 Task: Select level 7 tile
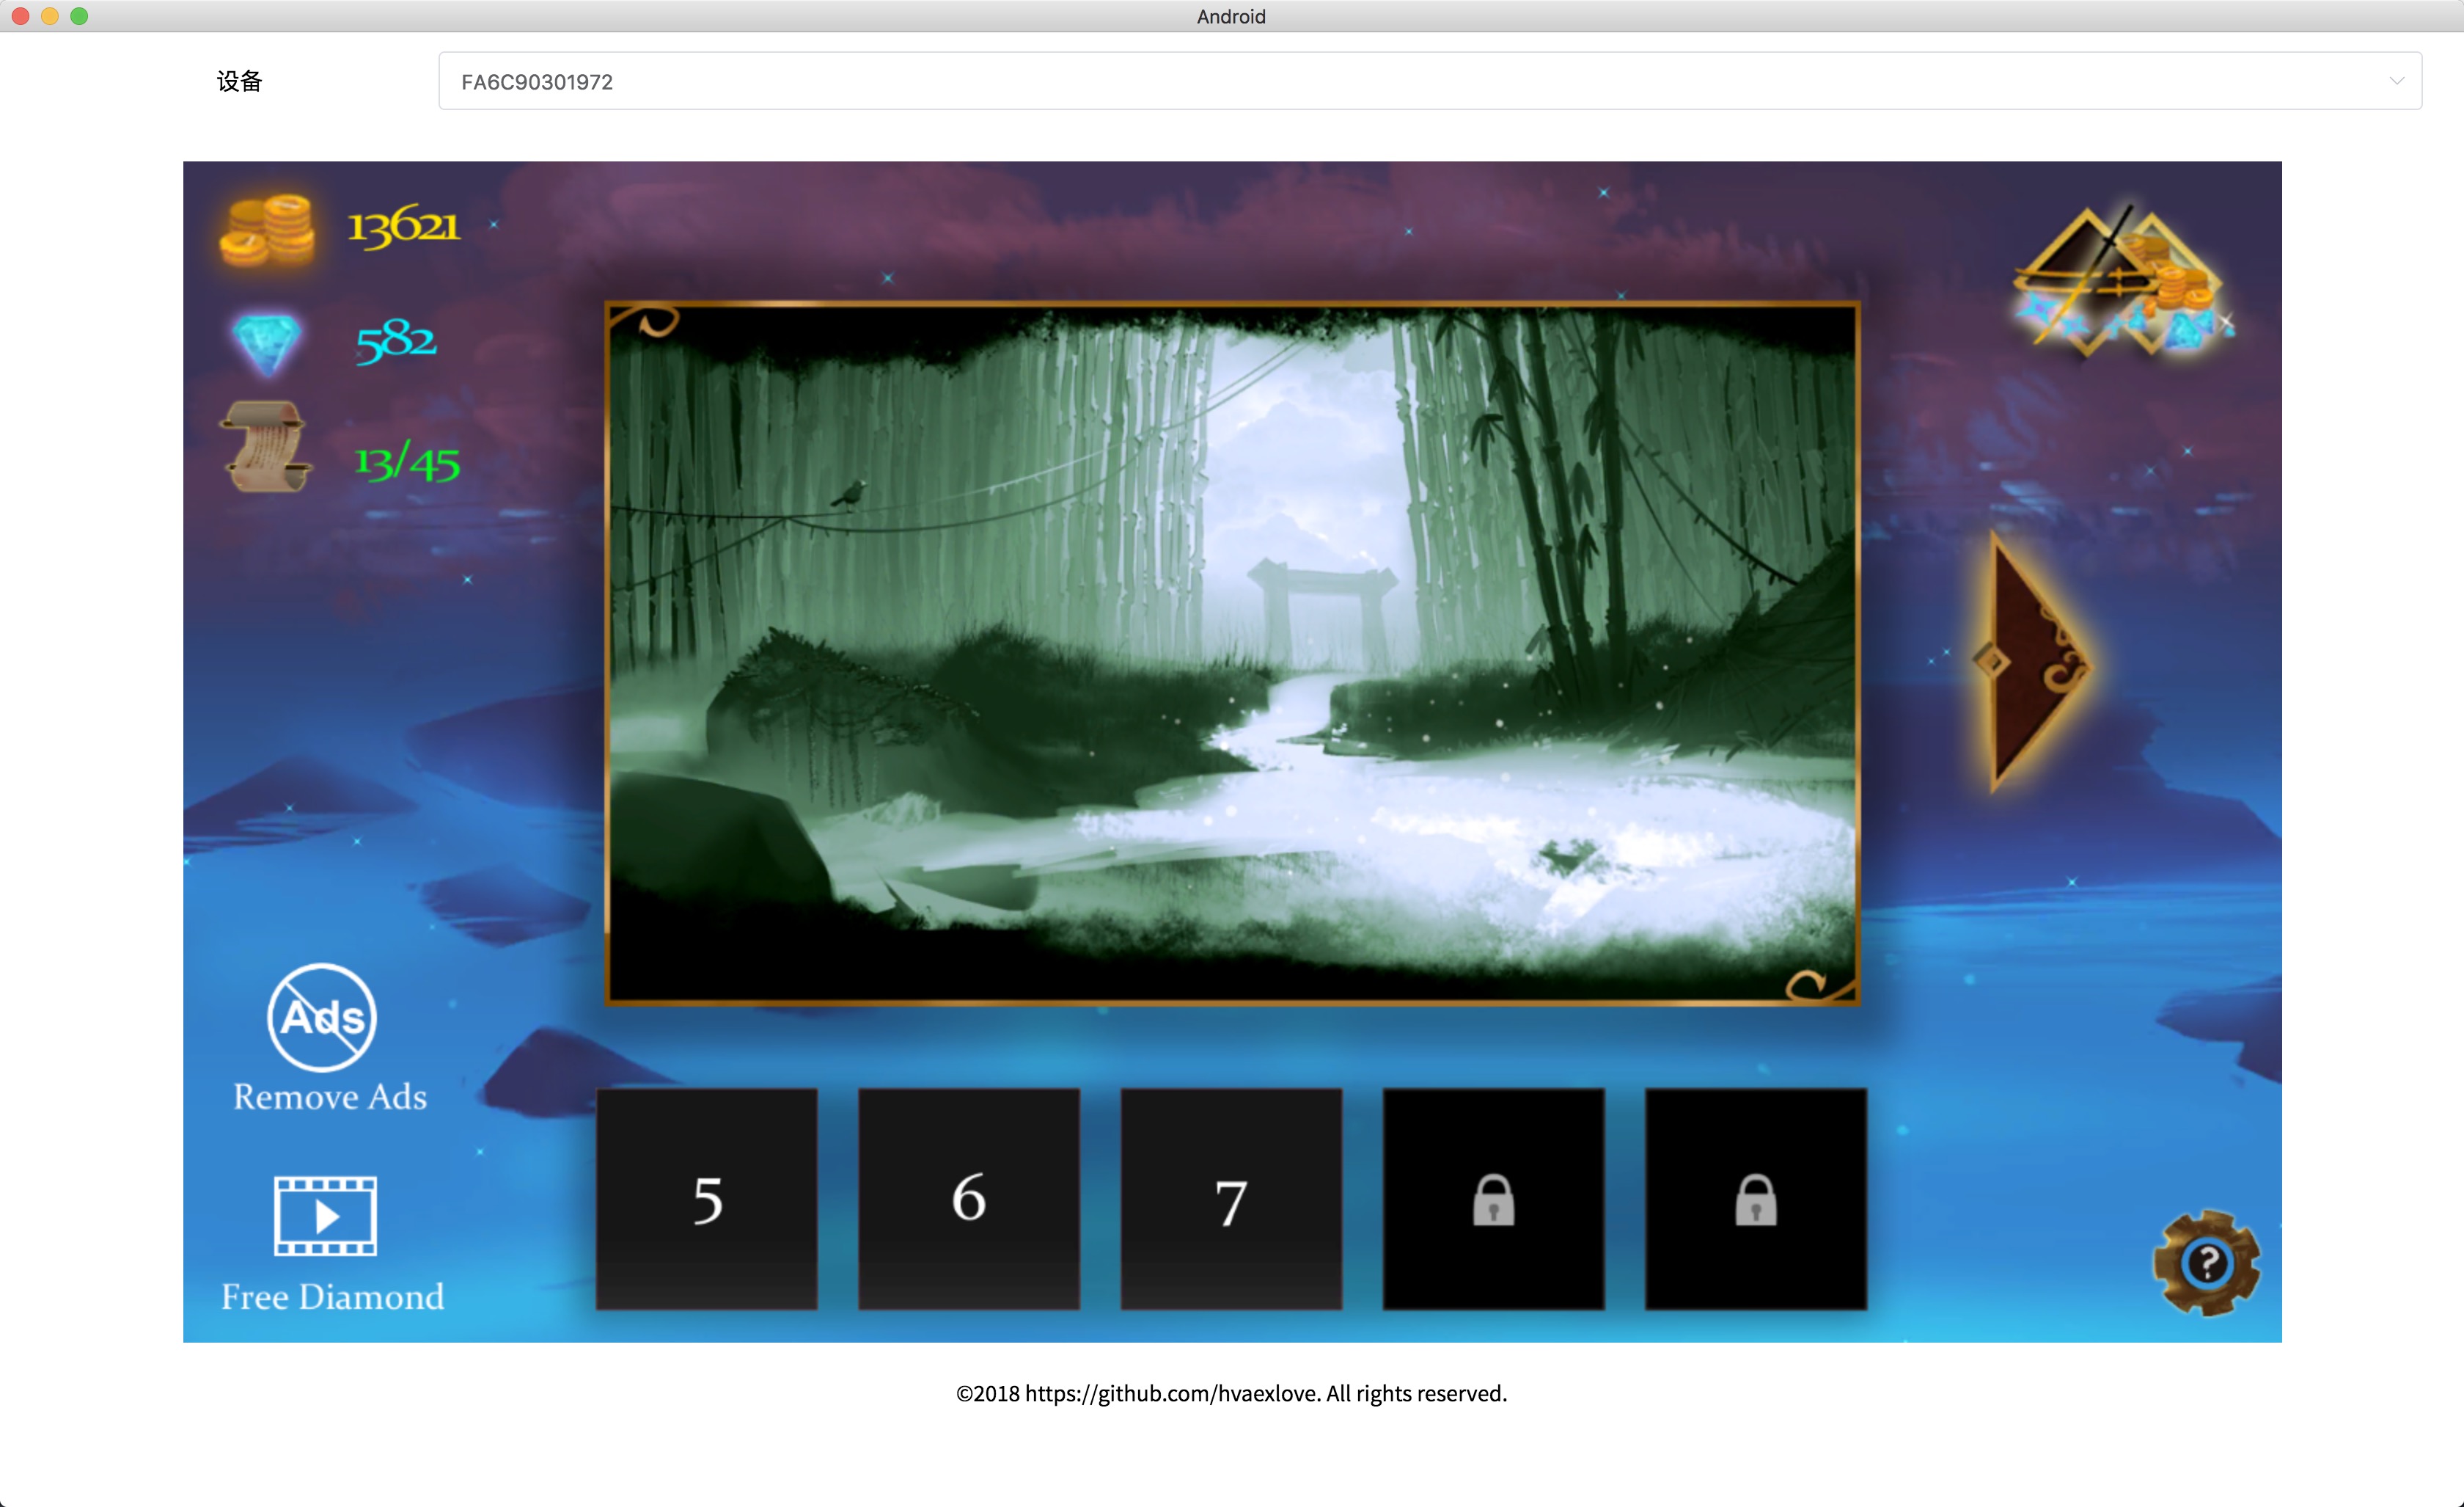[1231, 1199]
